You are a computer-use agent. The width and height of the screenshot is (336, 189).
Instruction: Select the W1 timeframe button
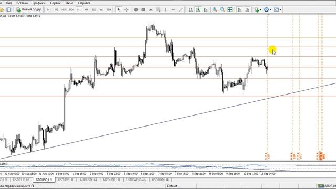coord(101,9)
